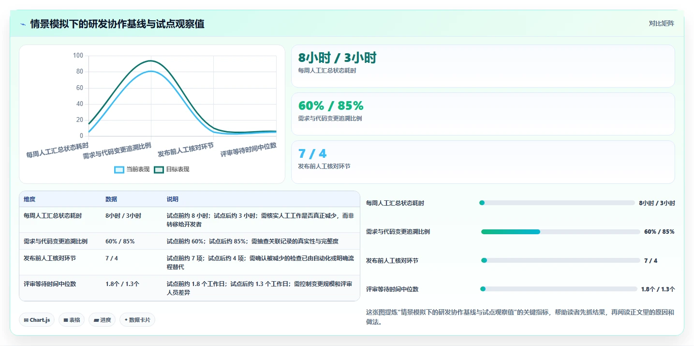Viewport: 694px width, 346px height.
Task: Click the chart x-axis label 需求与代码变更追溯比例
Action: [x=117, y=151]
